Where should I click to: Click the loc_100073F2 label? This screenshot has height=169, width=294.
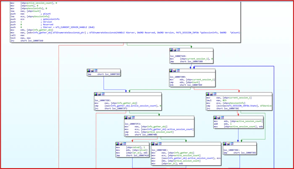pyautogui.click(x=133, y=124)
